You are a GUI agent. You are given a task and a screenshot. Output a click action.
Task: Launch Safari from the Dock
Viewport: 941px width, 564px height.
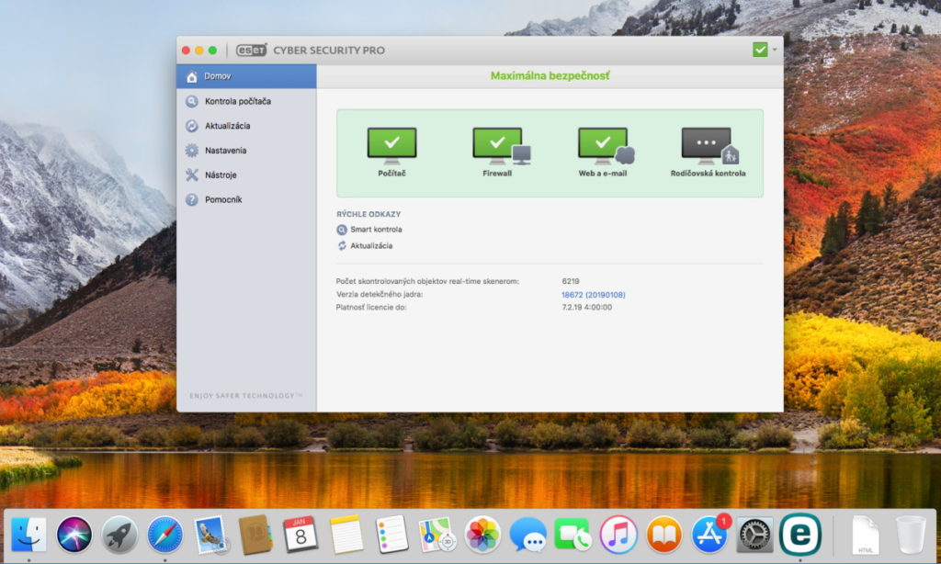tap(165, 535)
